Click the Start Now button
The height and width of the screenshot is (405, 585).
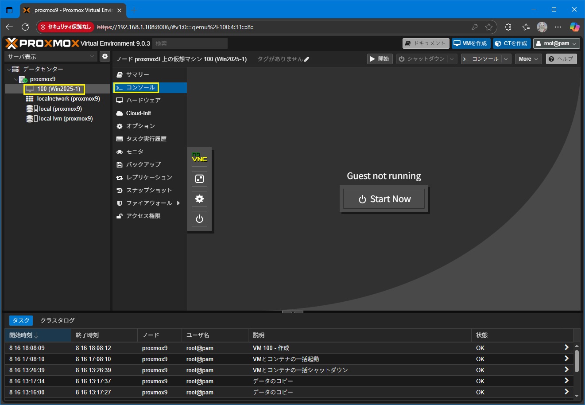coord(384,199)
